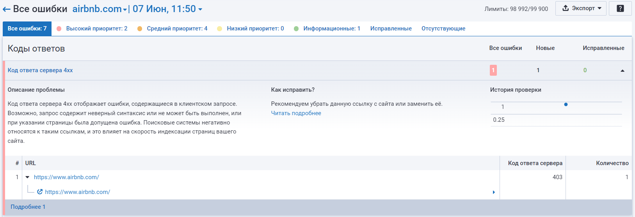Click the Код ответа сервера 4xx link
This screenshot has width=635, height=217.
[40, 70]
